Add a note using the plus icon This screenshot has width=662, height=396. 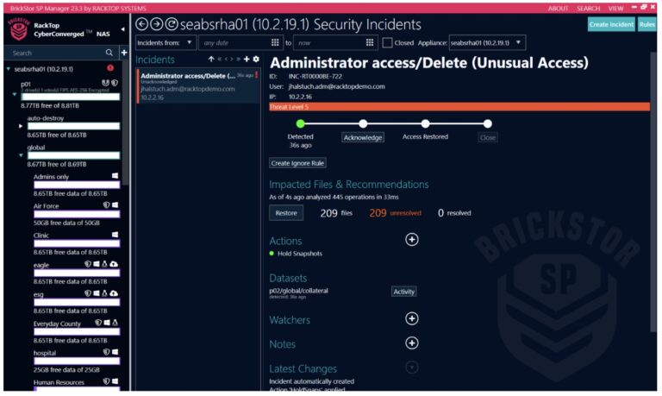(x=412, y=343)
